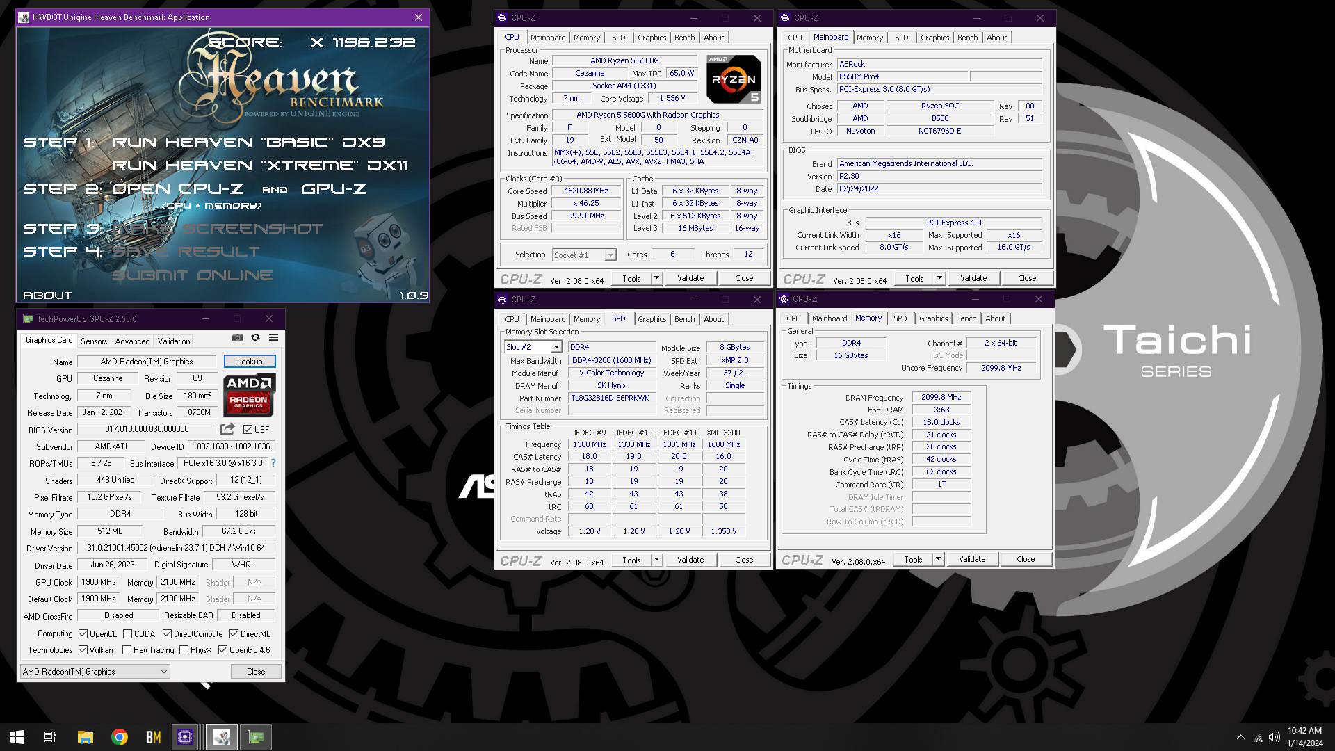Click the AMD Radeon Graphics logo in GPU-Z
1335x751 pixels.
tap(250, 394)
